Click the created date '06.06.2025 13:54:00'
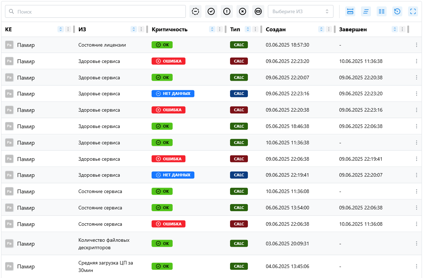The image size is (423, 278). click(287, 208)
